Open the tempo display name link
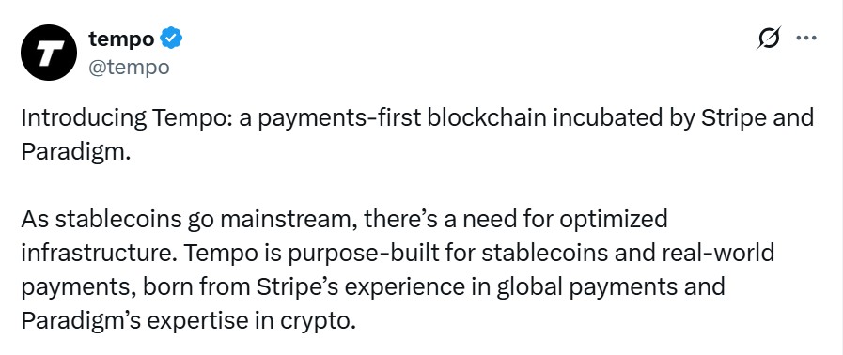 point(121,39)
